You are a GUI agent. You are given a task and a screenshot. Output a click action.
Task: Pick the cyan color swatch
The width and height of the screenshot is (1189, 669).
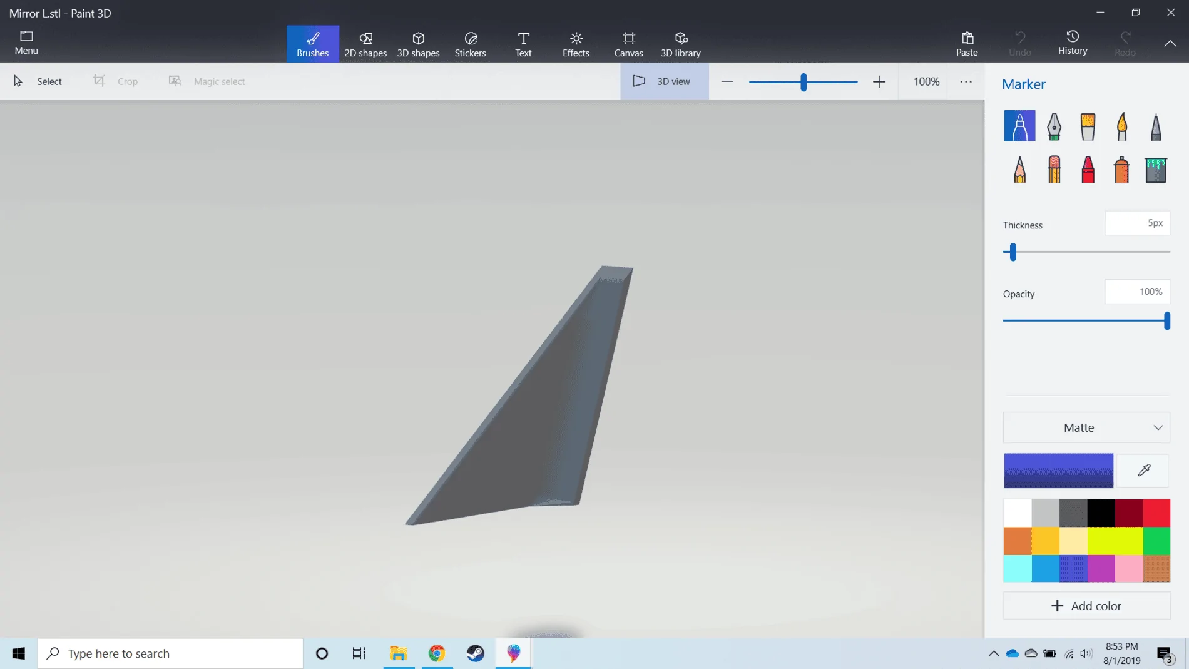coord(1018,568)
